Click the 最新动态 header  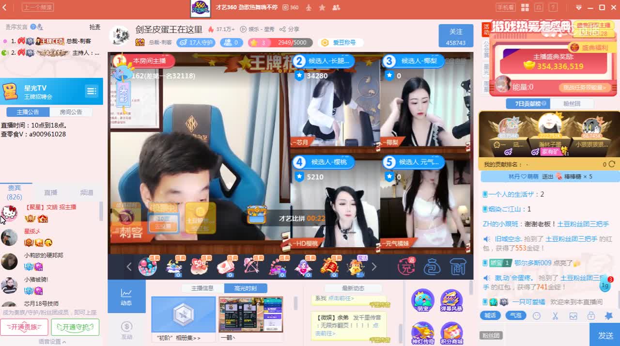[x=353, y=288]
